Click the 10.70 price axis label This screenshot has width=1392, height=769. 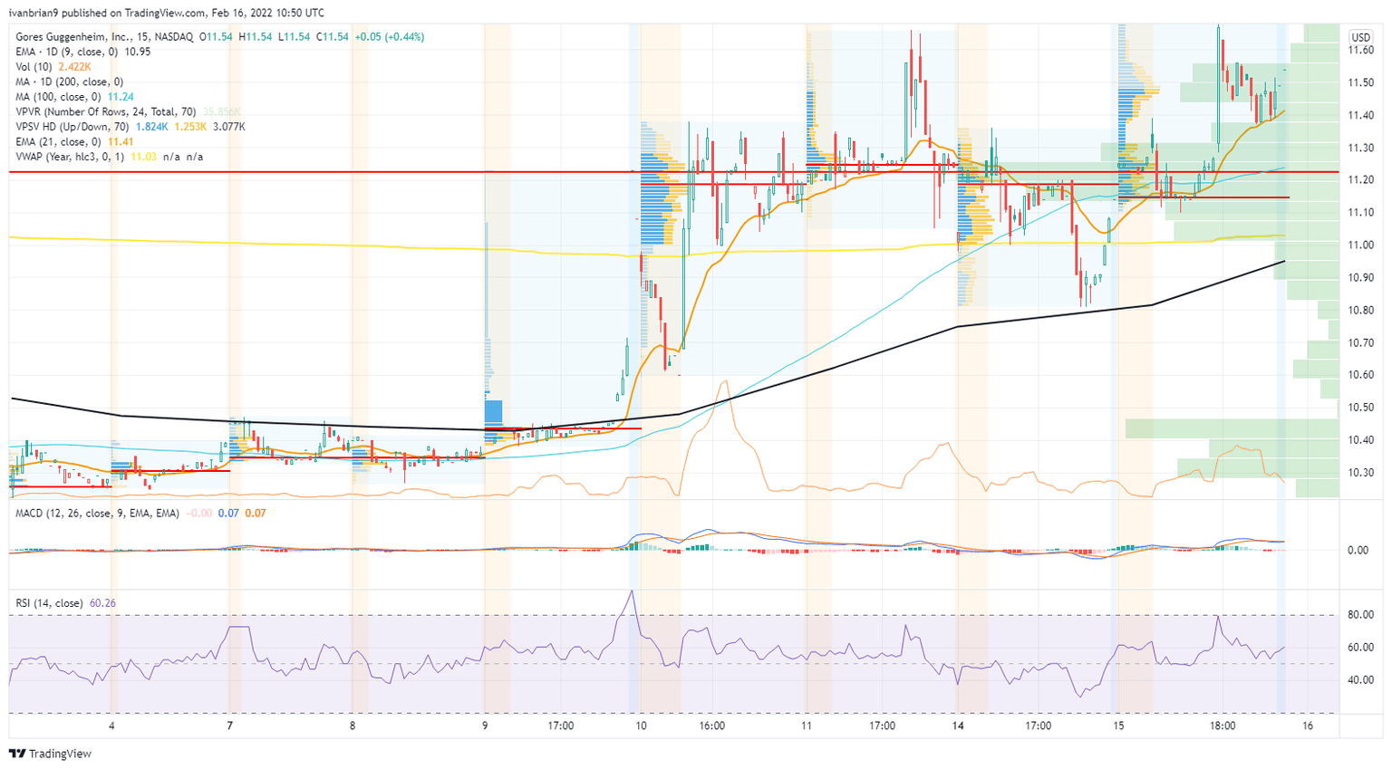pyautogui.click(x=1360, y=343)
